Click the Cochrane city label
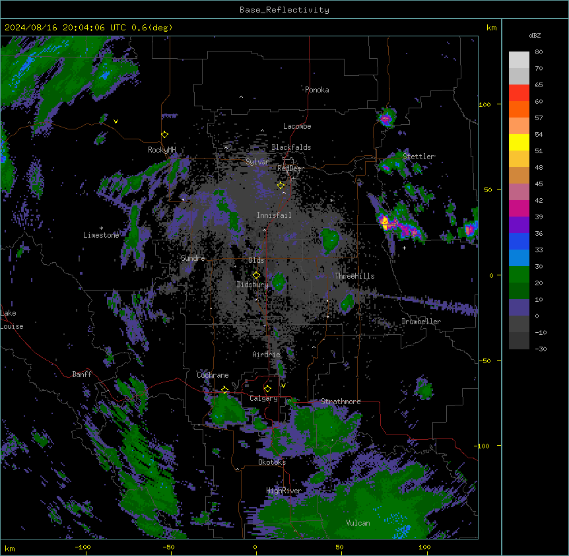 [213, 375]
